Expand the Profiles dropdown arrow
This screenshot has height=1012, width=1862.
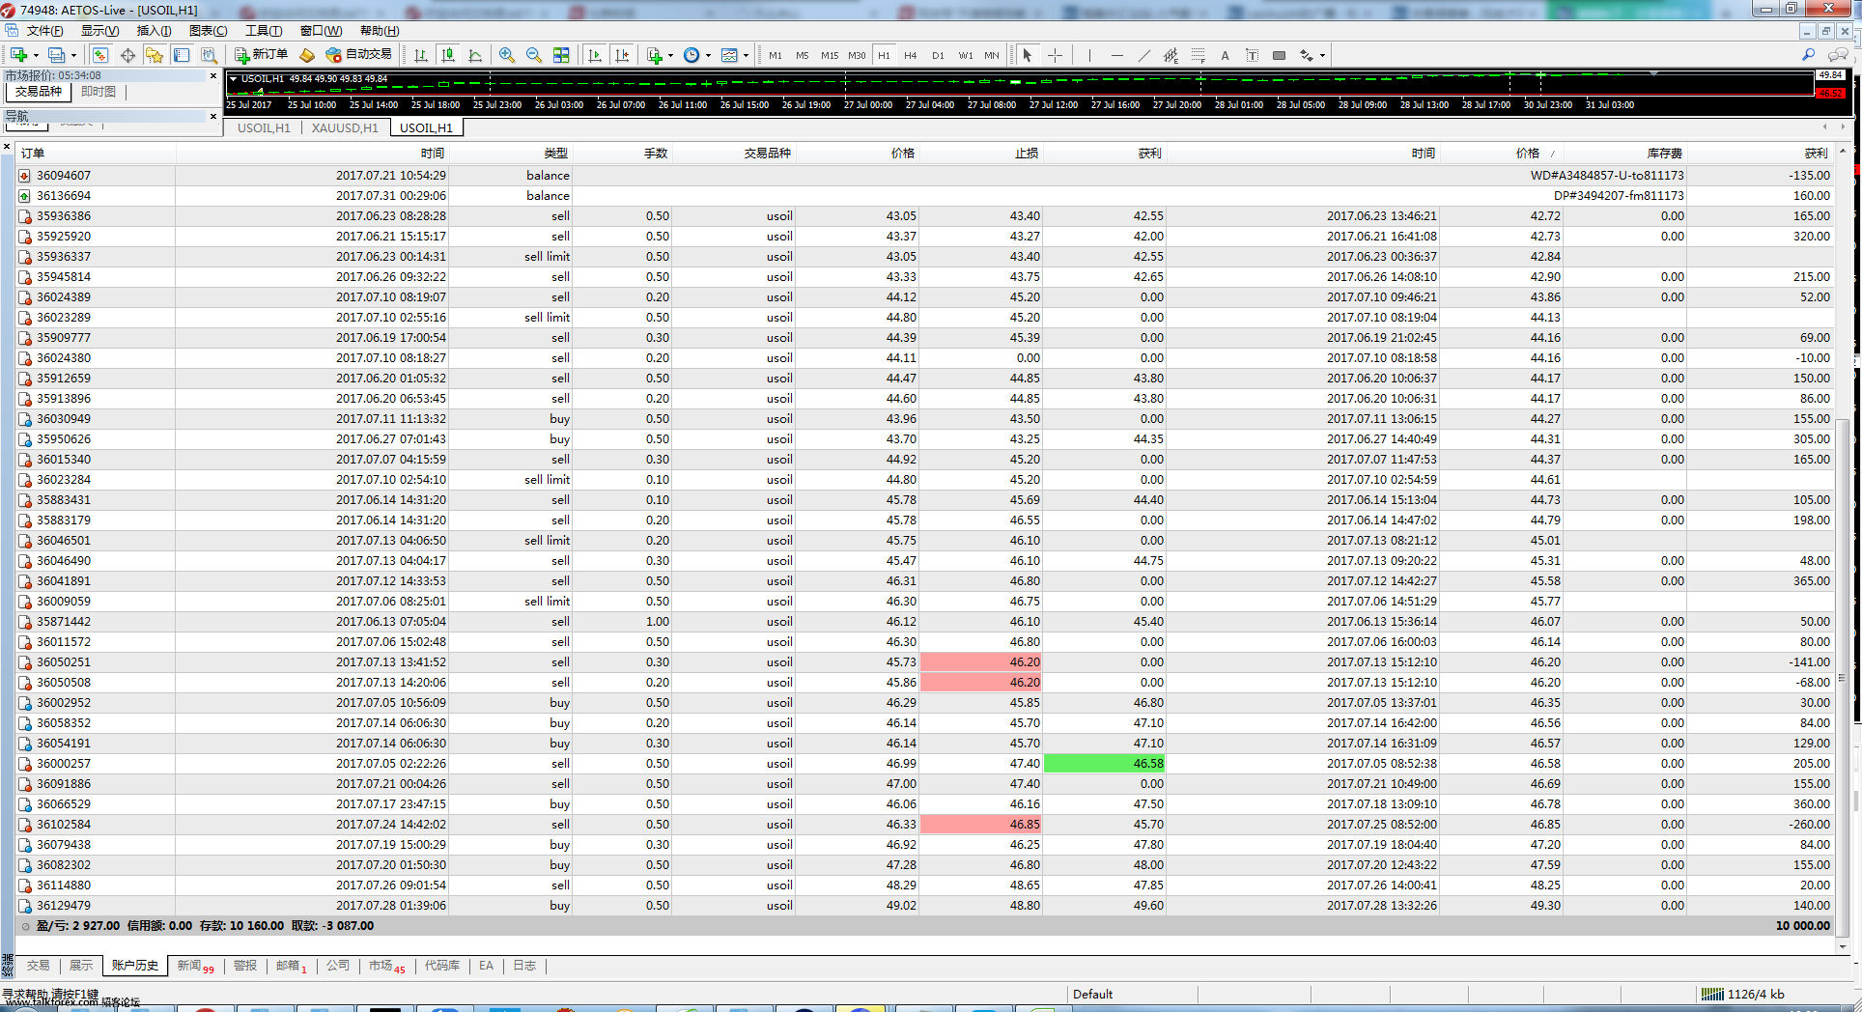click(73, 55)
